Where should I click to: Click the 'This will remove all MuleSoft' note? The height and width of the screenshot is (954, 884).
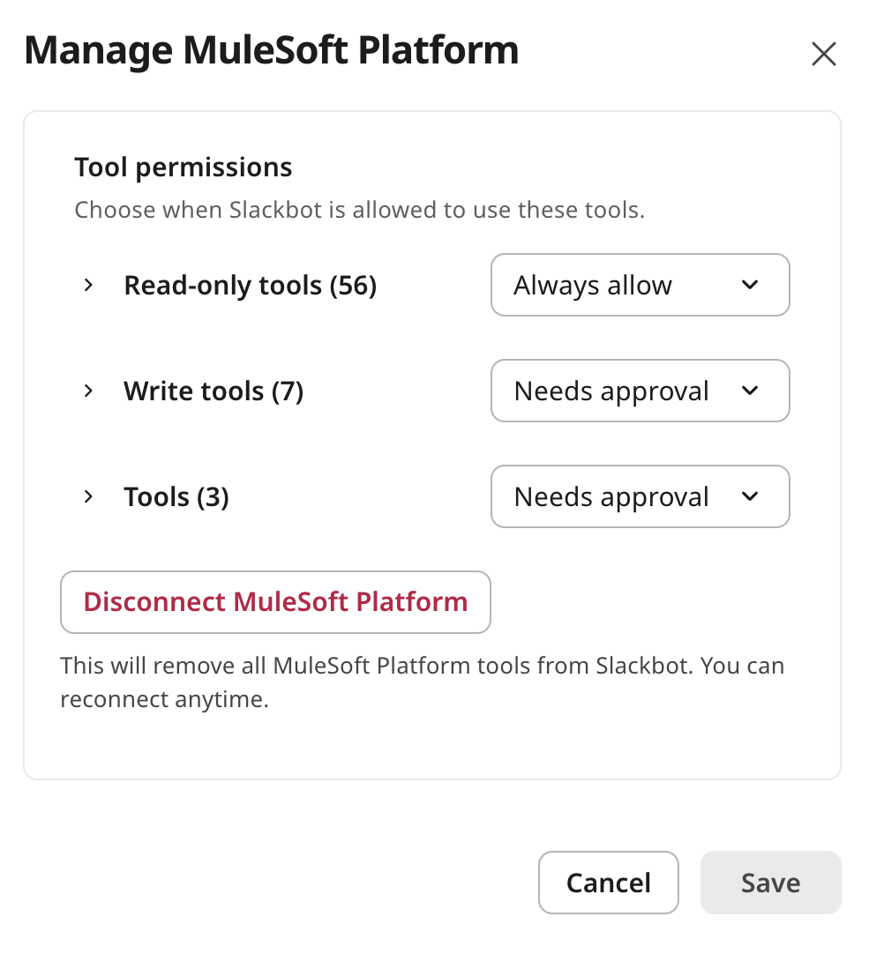coord(422,682)
